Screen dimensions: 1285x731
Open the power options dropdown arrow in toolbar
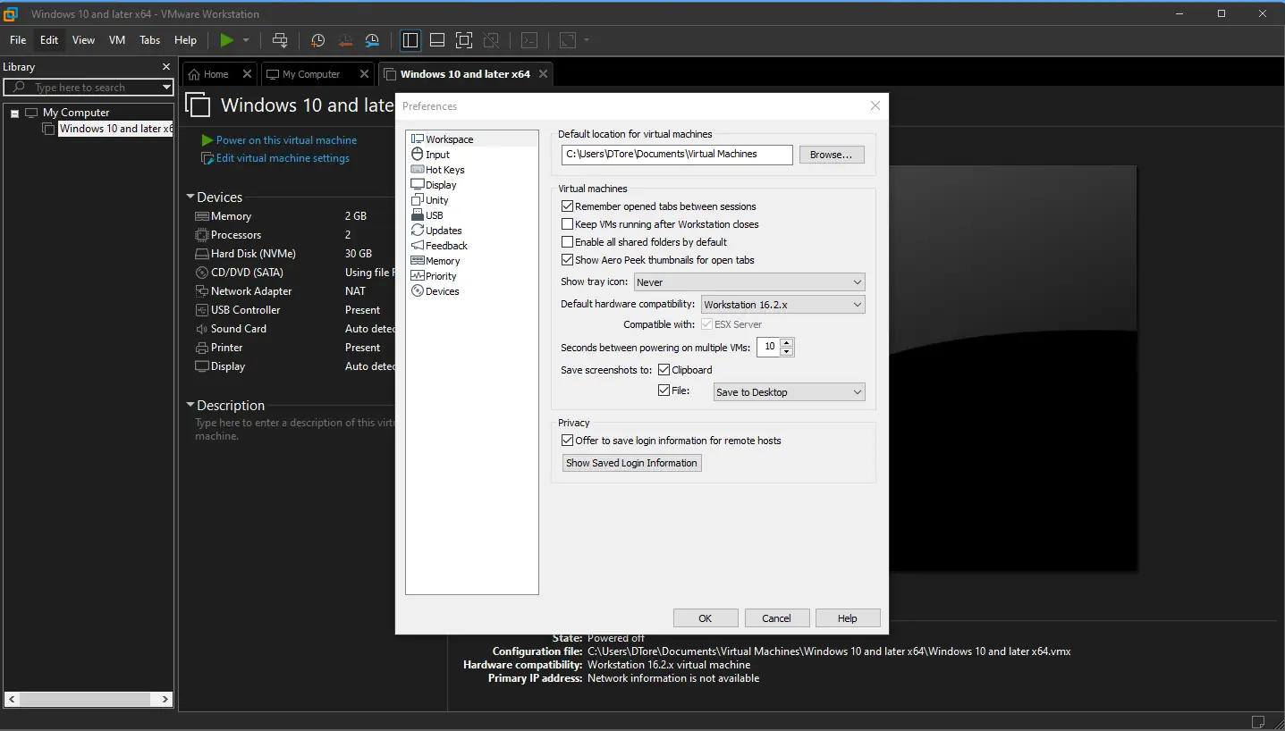pos(246,40)
